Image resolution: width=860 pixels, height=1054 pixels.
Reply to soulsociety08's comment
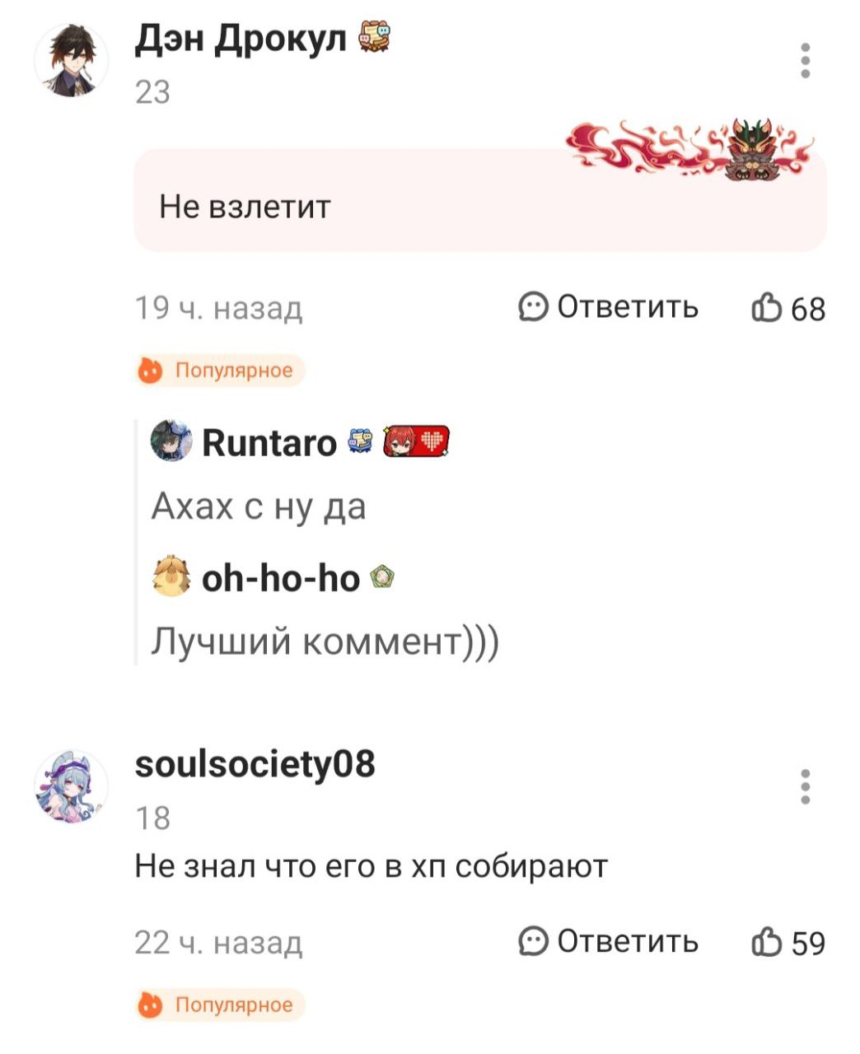[x=609, y=941]
